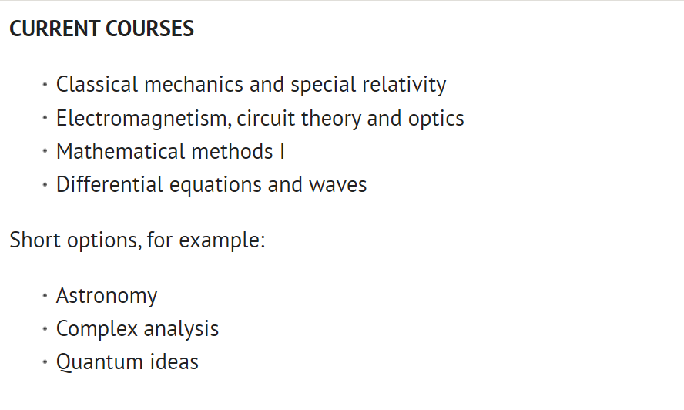Viewport: 684px width, 410px height.
Task: Click bullet point before Differential equations
Action: tap(45, 185)
